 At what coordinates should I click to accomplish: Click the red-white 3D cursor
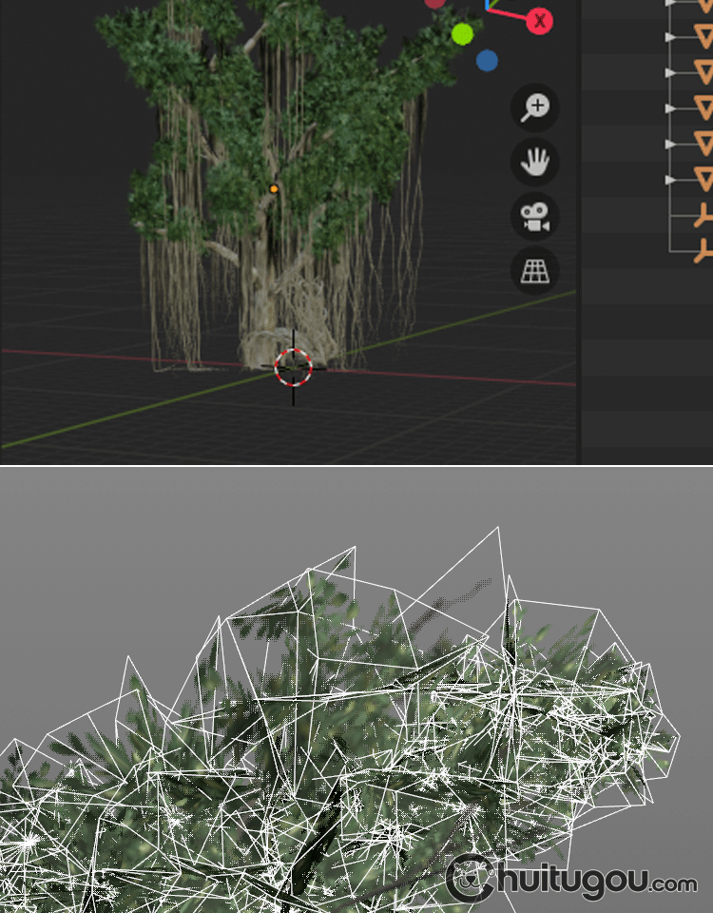point(293,367)
